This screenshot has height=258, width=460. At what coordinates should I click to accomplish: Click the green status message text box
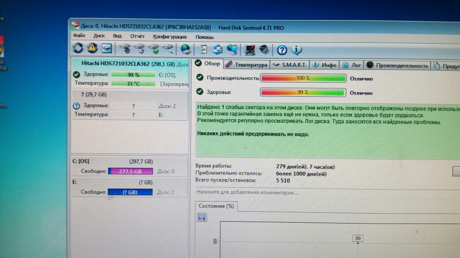coord(328,130)
